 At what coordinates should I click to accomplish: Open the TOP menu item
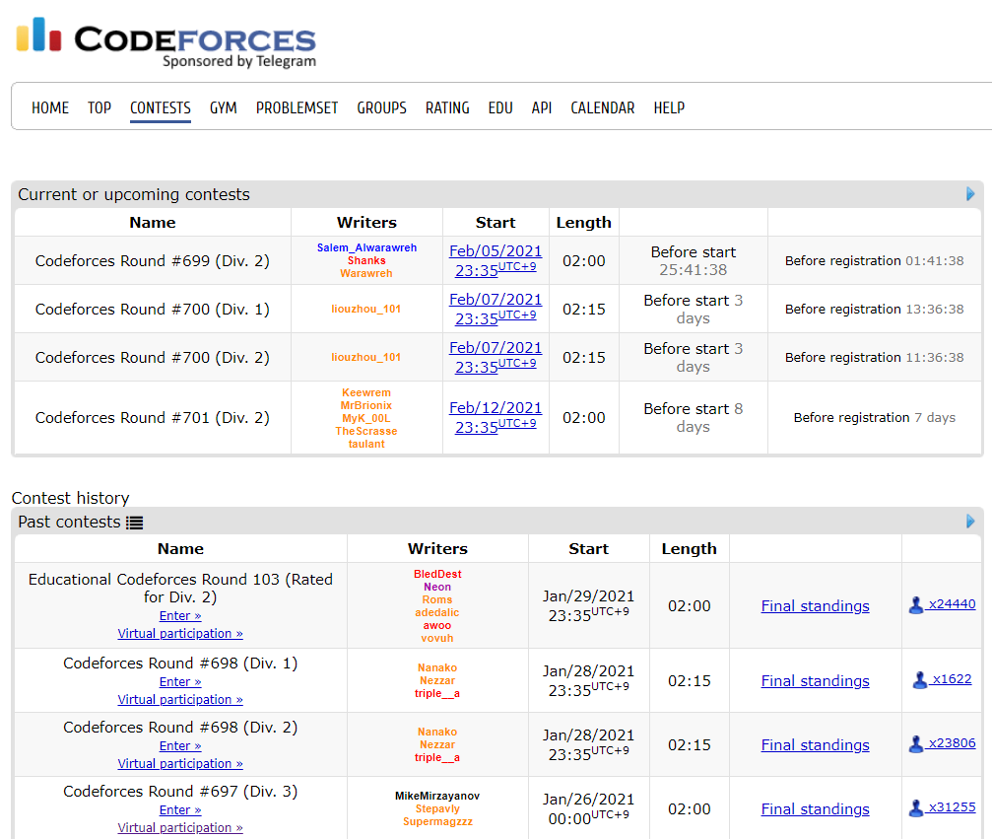point(99,108)
